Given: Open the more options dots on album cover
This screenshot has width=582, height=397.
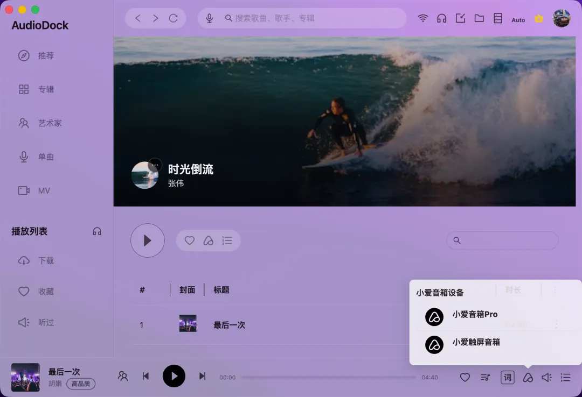Looking at the screenshot, I should [155, 165].
